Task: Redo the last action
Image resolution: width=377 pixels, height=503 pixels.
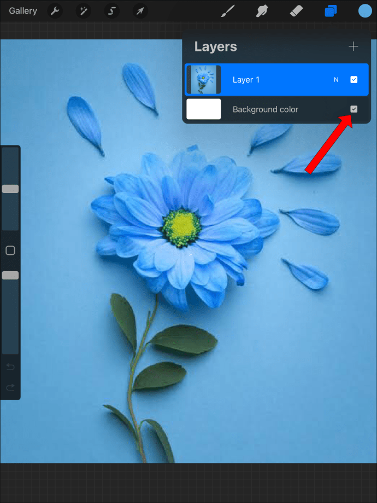Action: point(10,388)
